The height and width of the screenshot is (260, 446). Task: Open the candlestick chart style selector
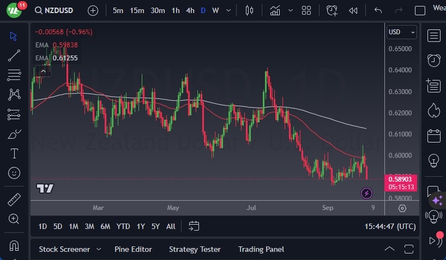250,10
